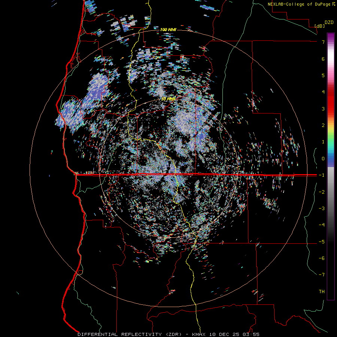Click the 50 NMI range ring label
Screen dimensions: 337x337
pos(168,99)
